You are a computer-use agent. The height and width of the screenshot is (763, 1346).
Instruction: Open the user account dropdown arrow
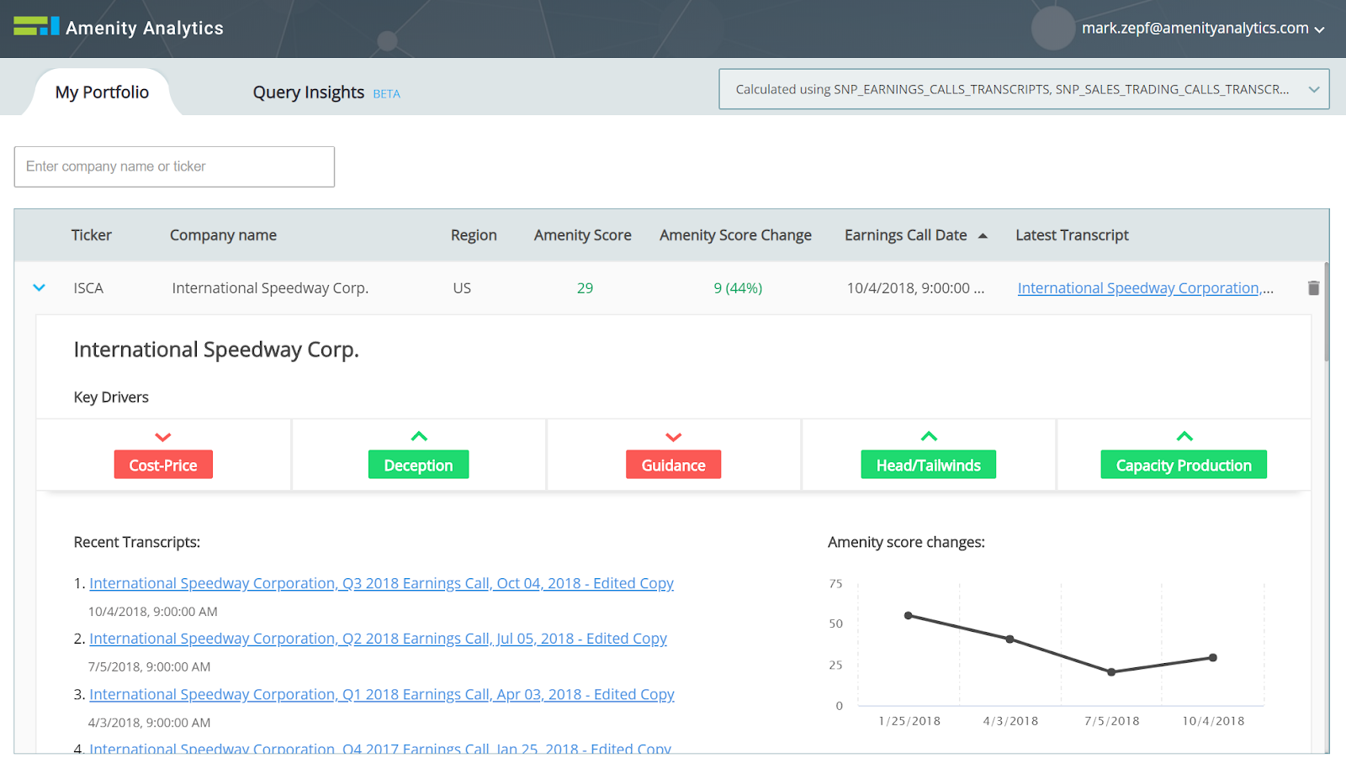pos(1320,29)
